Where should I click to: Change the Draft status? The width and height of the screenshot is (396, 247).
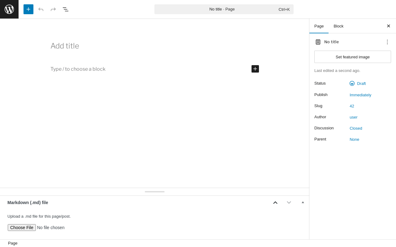pyautogui.click(x=358, y=83)
